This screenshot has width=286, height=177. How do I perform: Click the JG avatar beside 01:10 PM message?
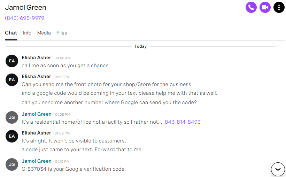point(12,164)
